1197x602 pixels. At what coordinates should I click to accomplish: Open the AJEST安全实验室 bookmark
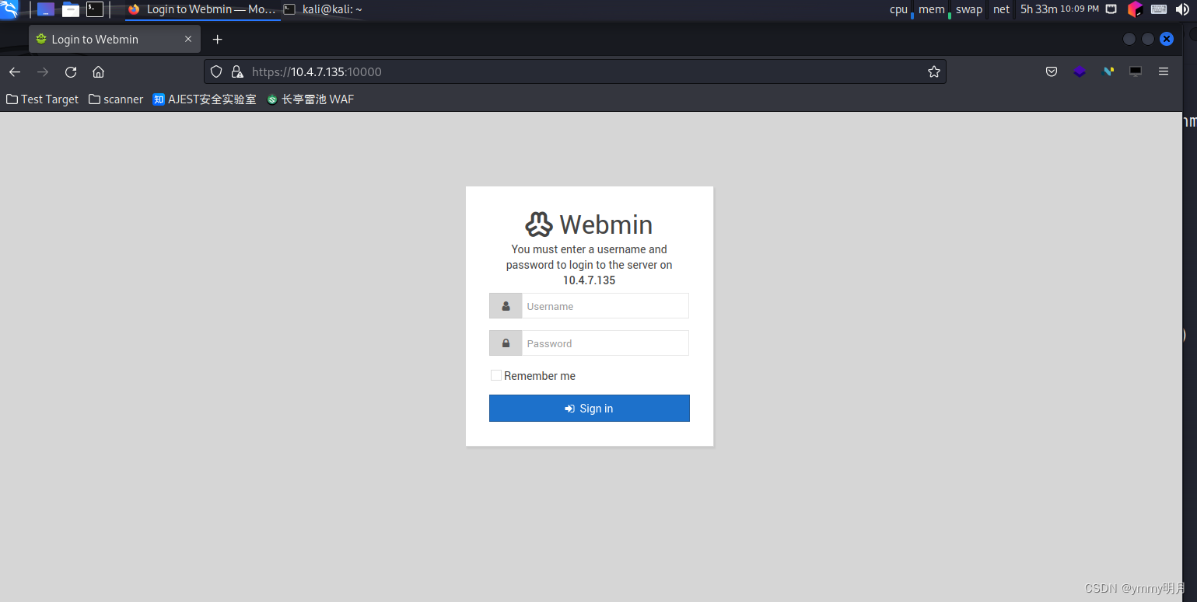click(205, 99)
